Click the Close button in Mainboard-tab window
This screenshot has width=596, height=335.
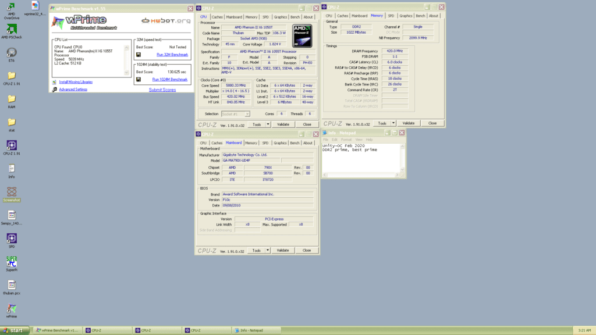tap(307, 251)
